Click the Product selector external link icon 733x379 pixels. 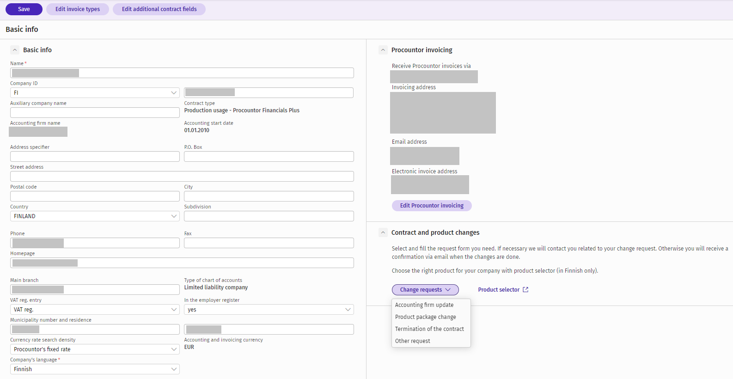(x=525, y=290)
